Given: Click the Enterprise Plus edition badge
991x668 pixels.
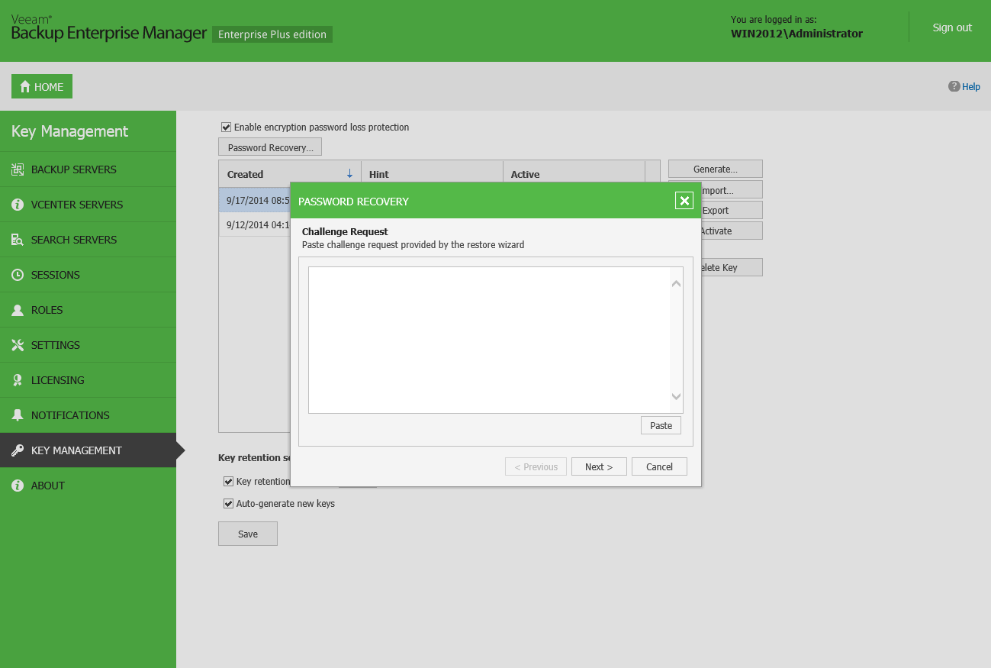Looking at the screenshot, I should pos(272,34).
